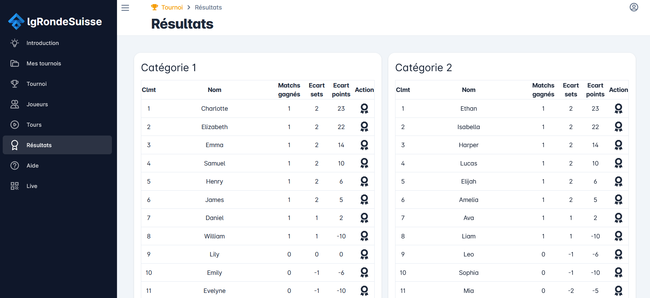
Task: Open the Aide question mark icon
Action: click(14, 166)
